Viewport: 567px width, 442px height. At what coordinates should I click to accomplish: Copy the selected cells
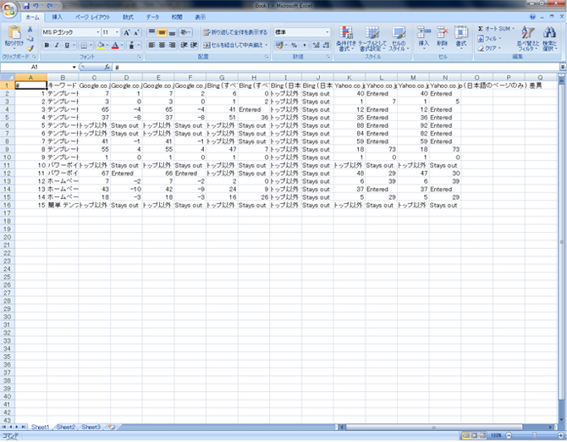point(30,39)
